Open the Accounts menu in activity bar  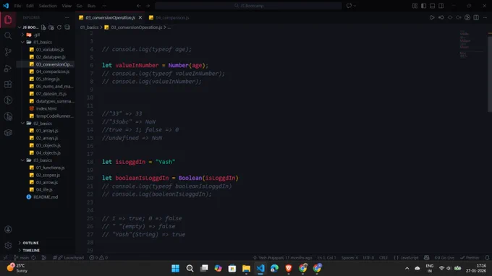8,229
